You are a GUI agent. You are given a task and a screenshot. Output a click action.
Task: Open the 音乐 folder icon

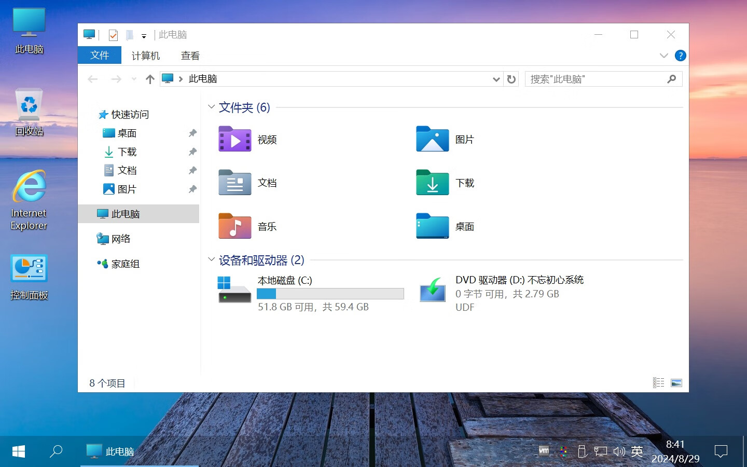(235, 226)
